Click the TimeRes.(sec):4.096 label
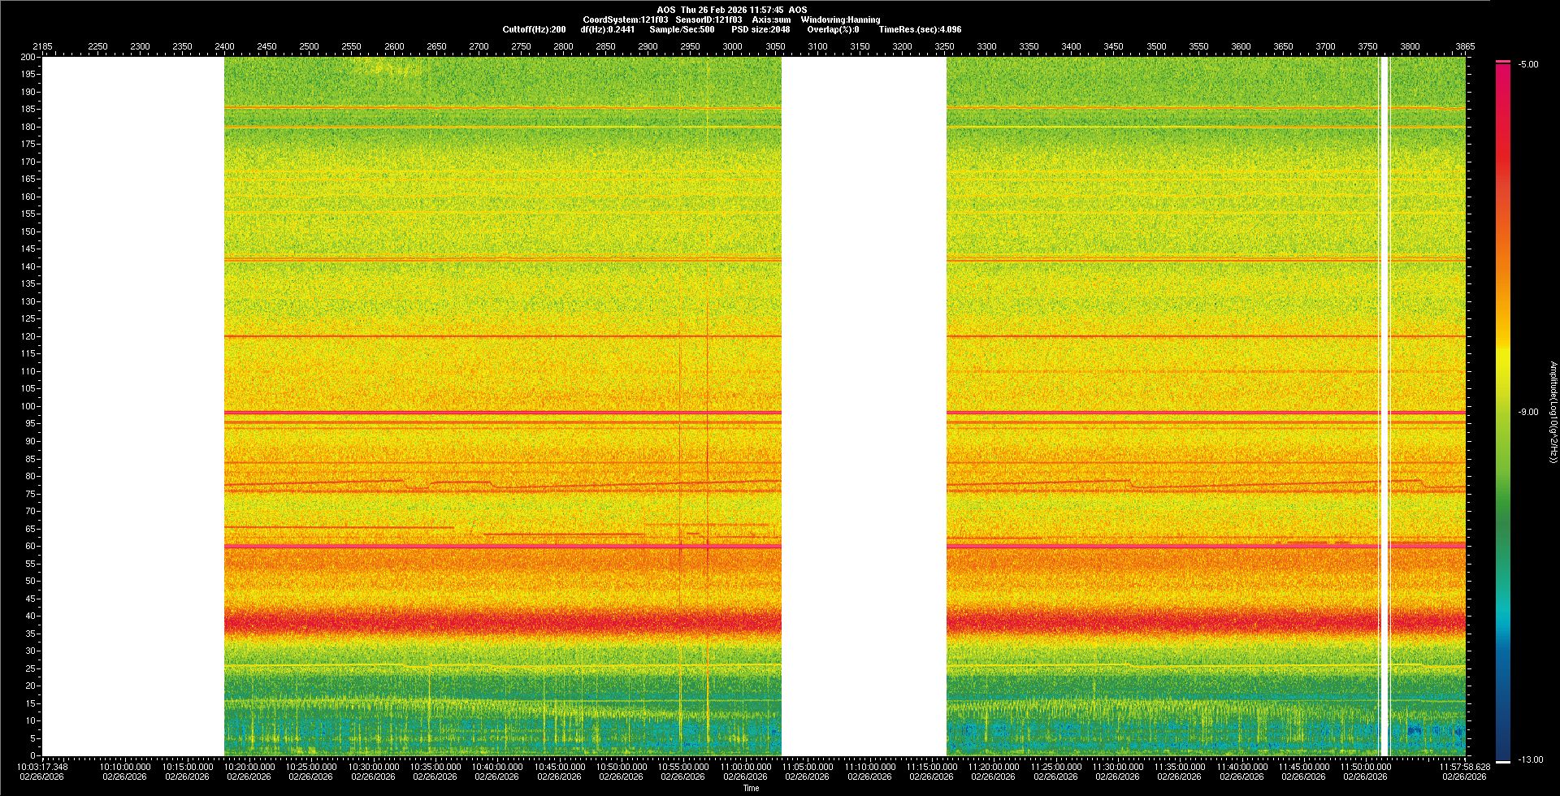 coord(919,29)
